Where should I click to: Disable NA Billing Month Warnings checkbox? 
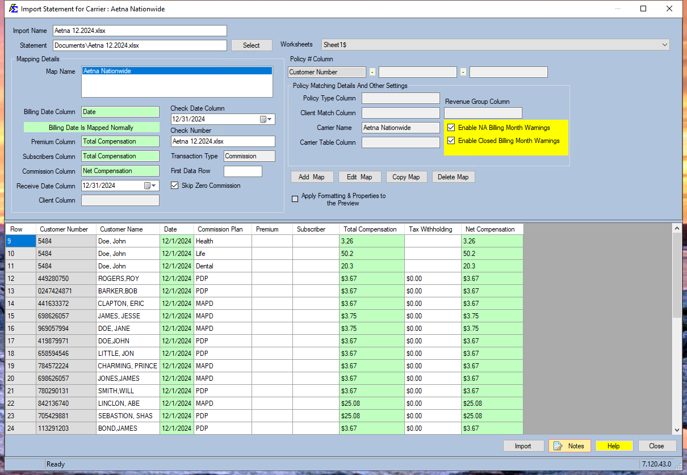click(x=451, y=128)
